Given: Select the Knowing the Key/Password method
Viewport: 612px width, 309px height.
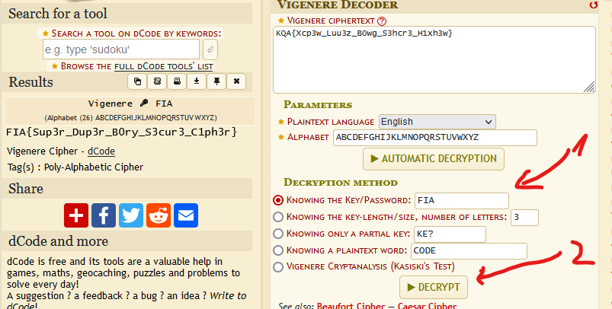Looking at the screenshot, I should [278, 200].
